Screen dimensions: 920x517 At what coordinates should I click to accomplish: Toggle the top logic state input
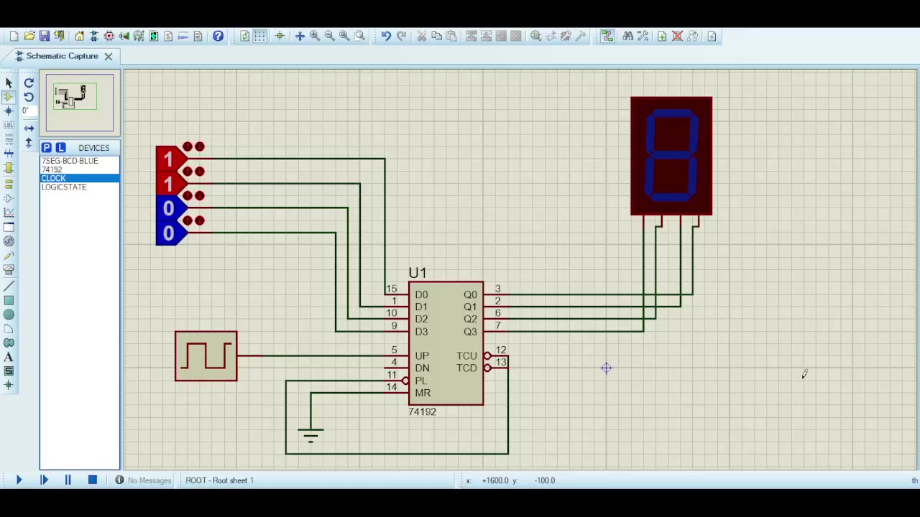(168, 159)
